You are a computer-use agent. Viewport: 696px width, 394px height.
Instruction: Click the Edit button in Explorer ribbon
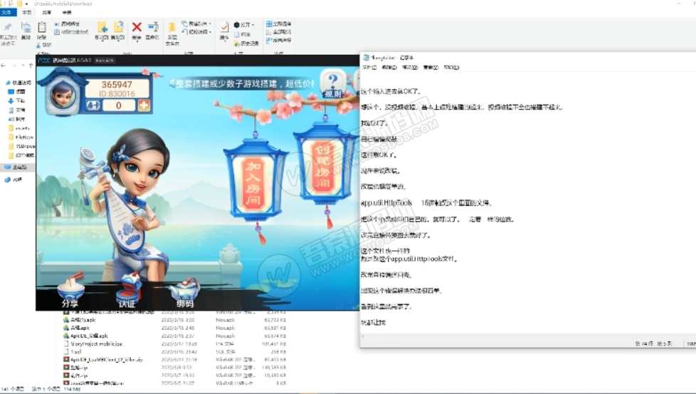[243, 34]
